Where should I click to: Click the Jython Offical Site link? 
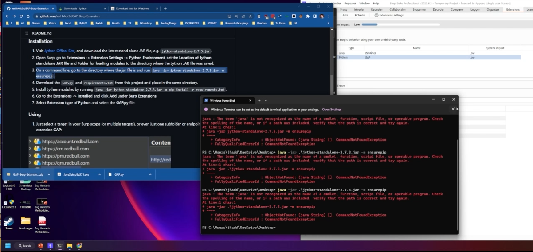59,51
